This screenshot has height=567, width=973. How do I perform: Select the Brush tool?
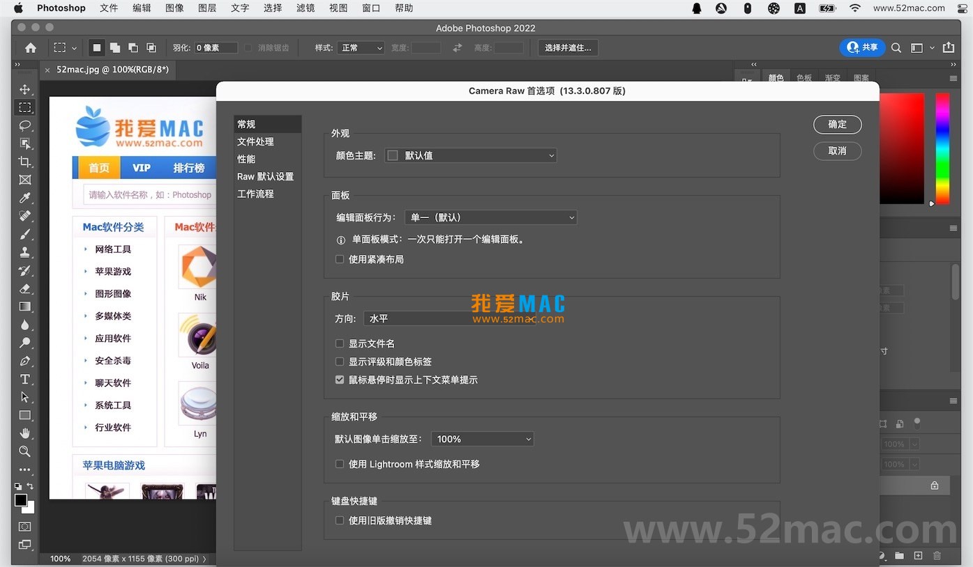(25, 234)
